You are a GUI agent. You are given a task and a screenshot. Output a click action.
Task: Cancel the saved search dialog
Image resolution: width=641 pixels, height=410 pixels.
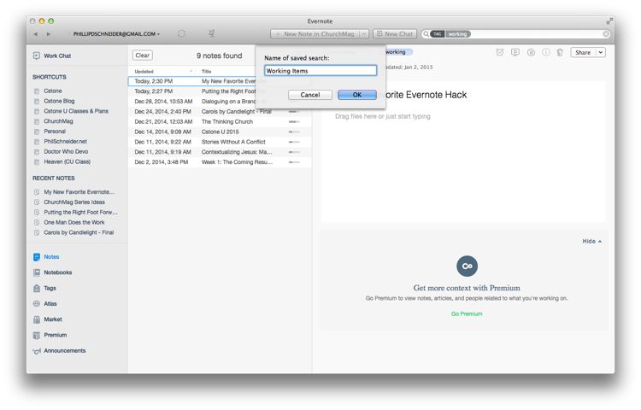[x=310, y=95]
